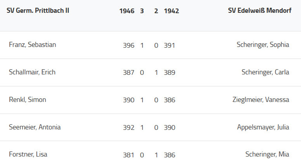
Task: Click the SV Edelweiß Mendorf team name
Action: (260, 11)
